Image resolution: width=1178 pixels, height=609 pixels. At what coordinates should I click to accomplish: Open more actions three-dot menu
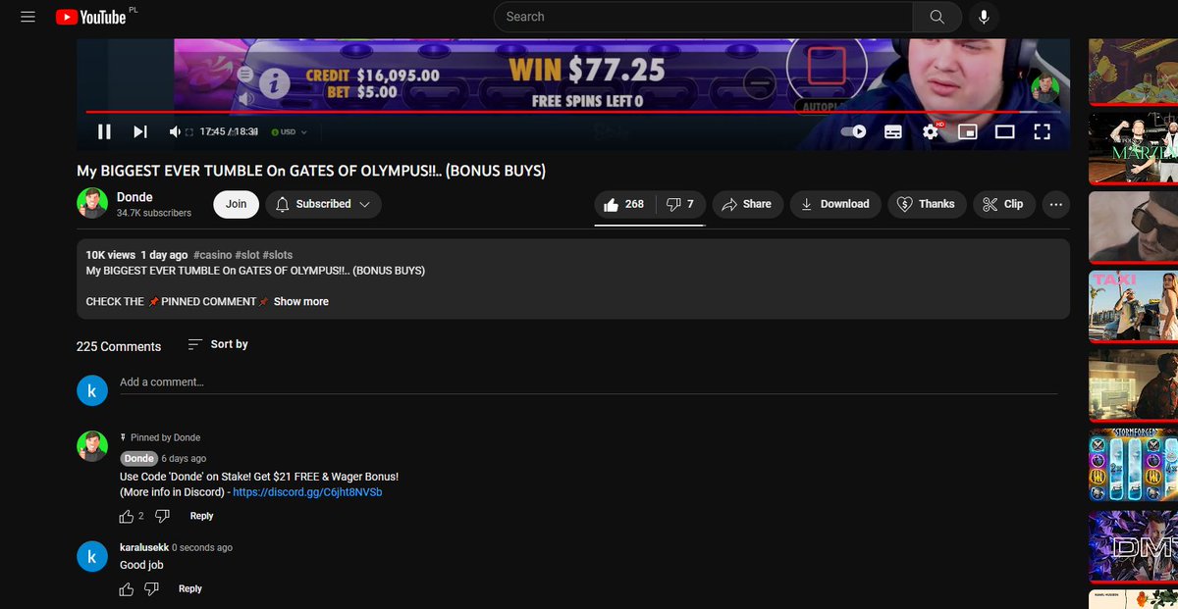coord(1056,204)
